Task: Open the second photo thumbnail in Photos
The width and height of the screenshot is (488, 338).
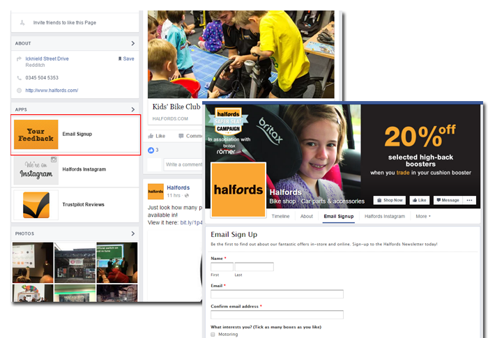Action: [75, 263]
